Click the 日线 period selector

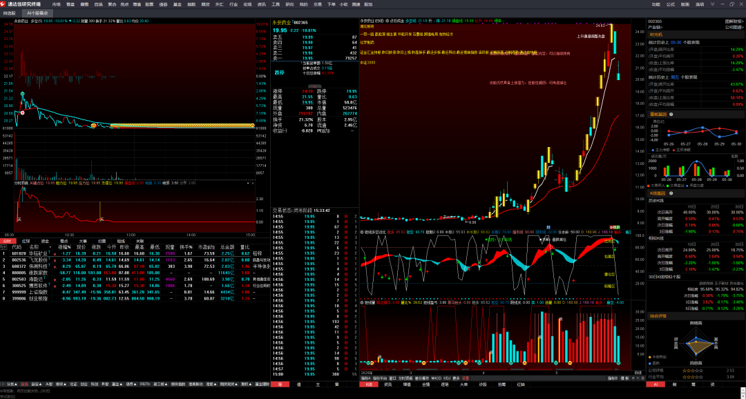(638, 373)
